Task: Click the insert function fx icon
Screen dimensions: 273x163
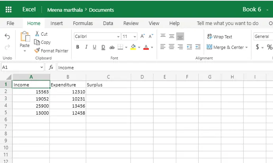Action: pyautogui.click(x=51, y=67)
